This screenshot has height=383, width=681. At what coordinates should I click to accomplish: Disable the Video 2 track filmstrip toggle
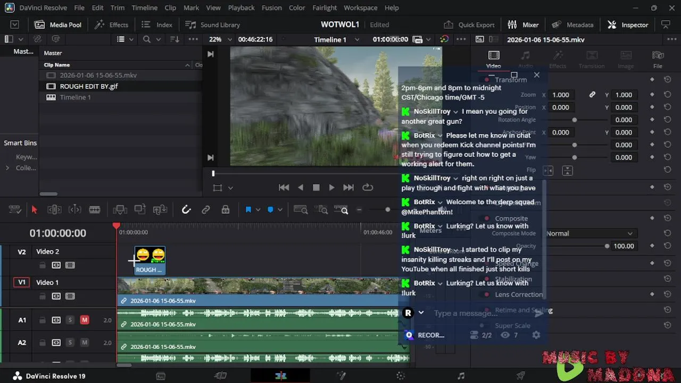[70, 265]
